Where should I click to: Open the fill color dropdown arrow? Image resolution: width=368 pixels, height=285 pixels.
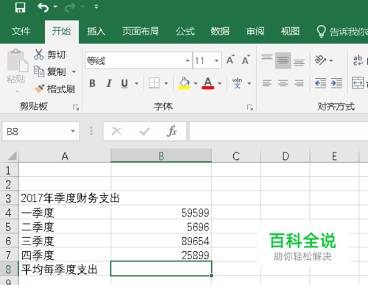[196, 84]
